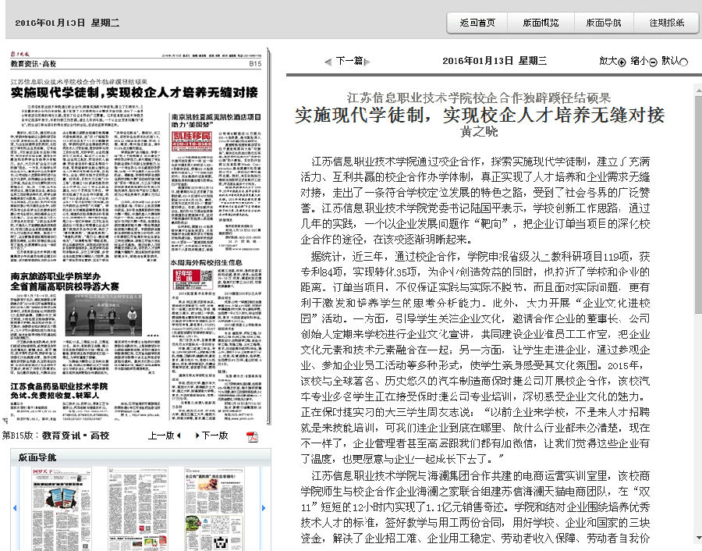Click the 下一篇 next article link

pyautogui.click(x=349, y=61)
